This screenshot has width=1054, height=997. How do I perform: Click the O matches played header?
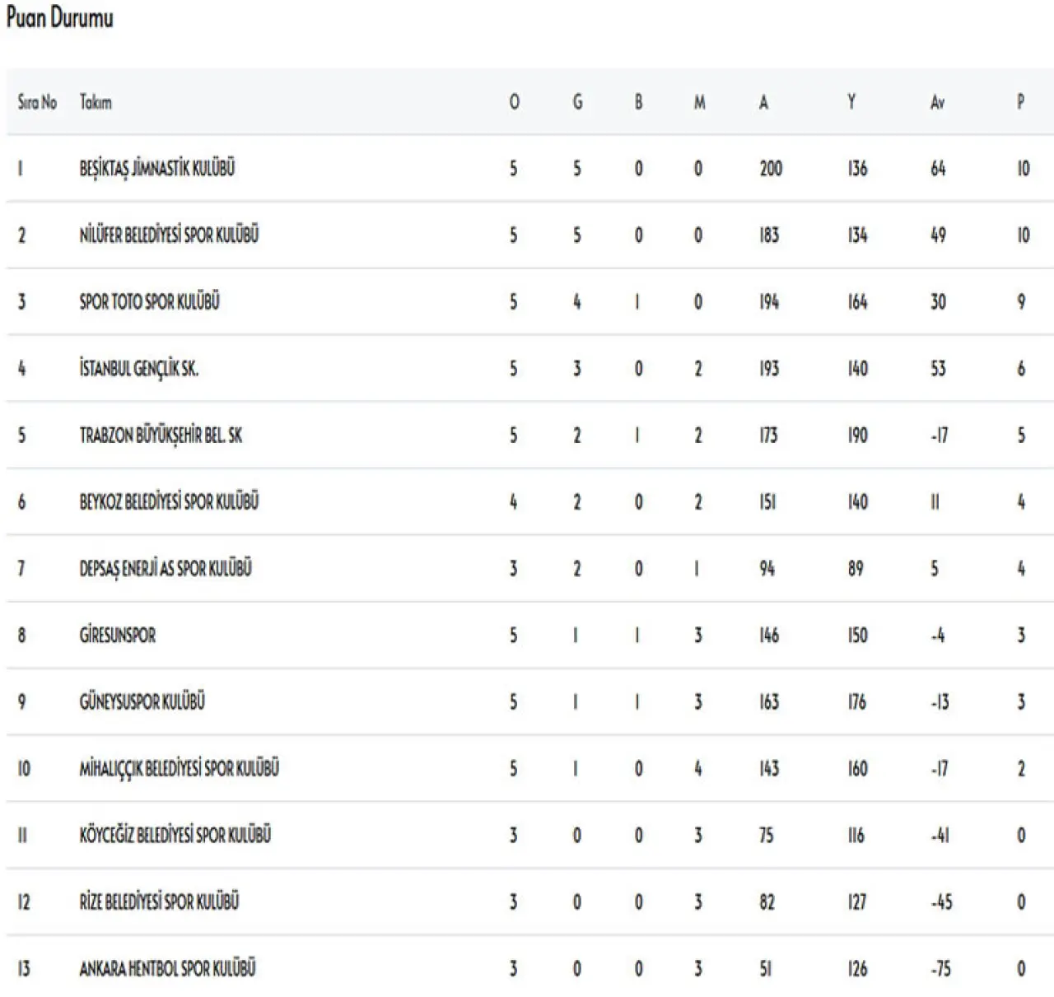514,103
